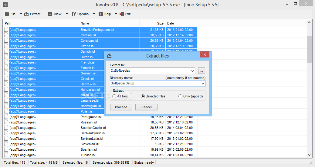Sort list by Size column header
Screen dimensions: 315x167
pos(152,23)
